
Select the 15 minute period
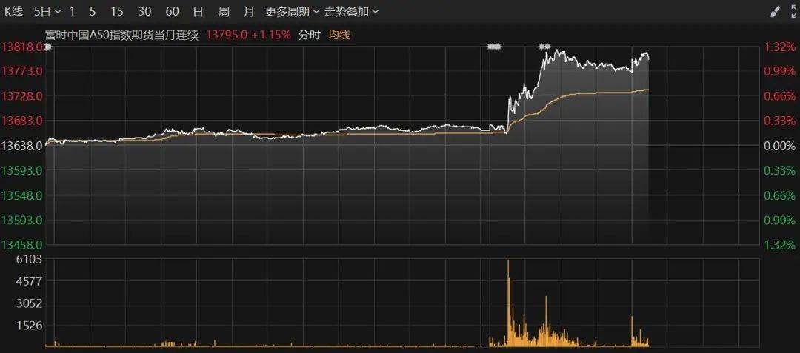[x=117, y=12]
